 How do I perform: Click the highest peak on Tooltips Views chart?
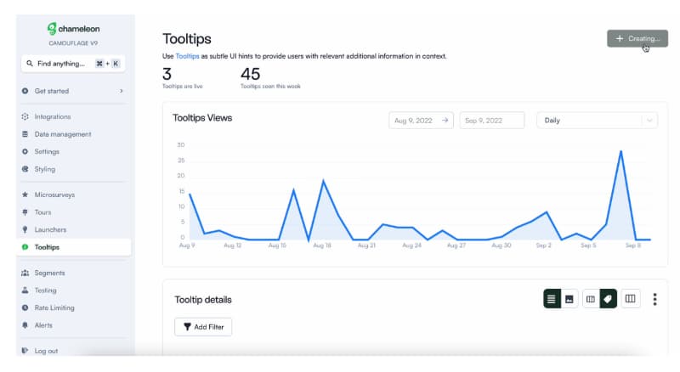[x=621, y=151]
